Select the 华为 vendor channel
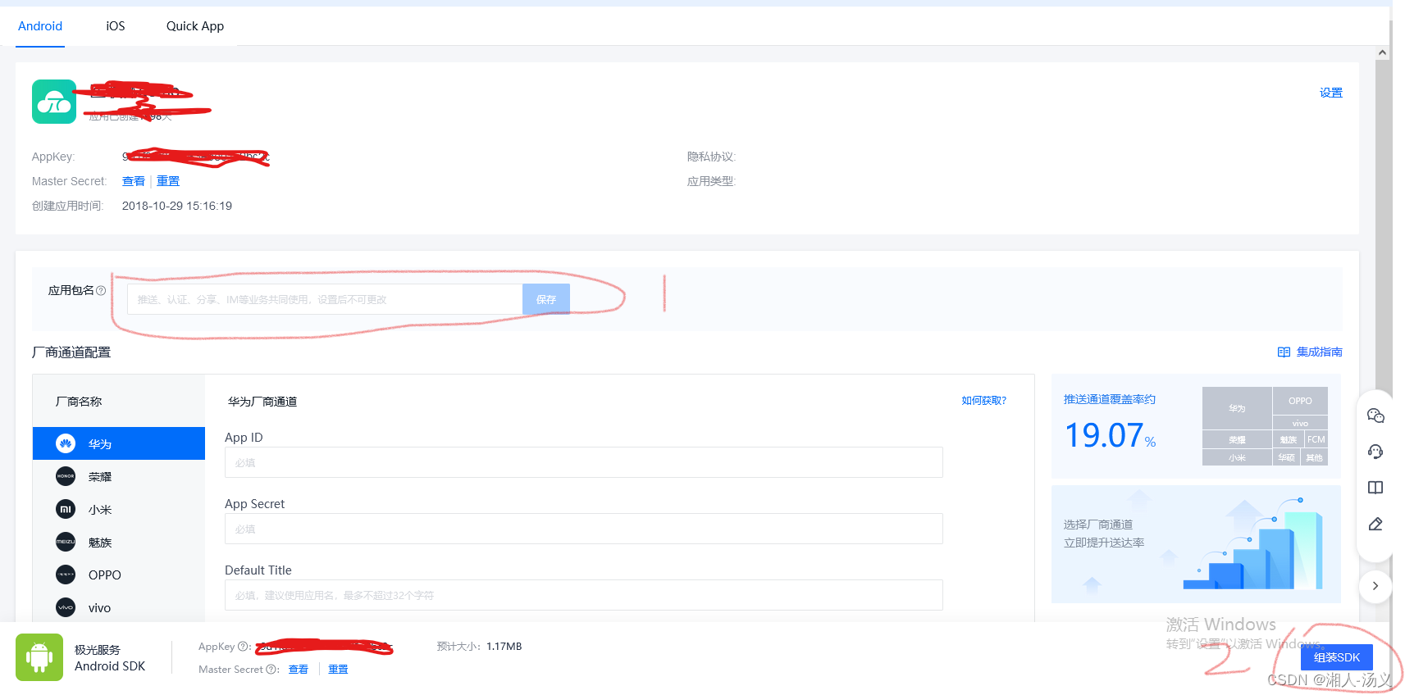1405x695 pixels. click(x=119, y=443)
